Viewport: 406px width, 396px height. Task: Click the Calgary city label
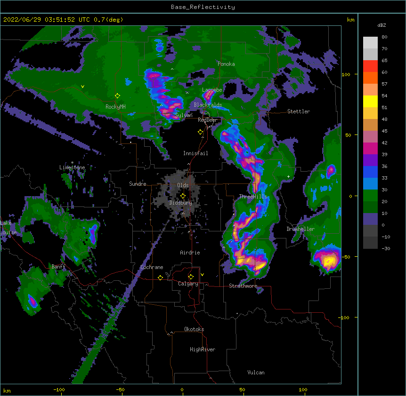coord(188,284)
